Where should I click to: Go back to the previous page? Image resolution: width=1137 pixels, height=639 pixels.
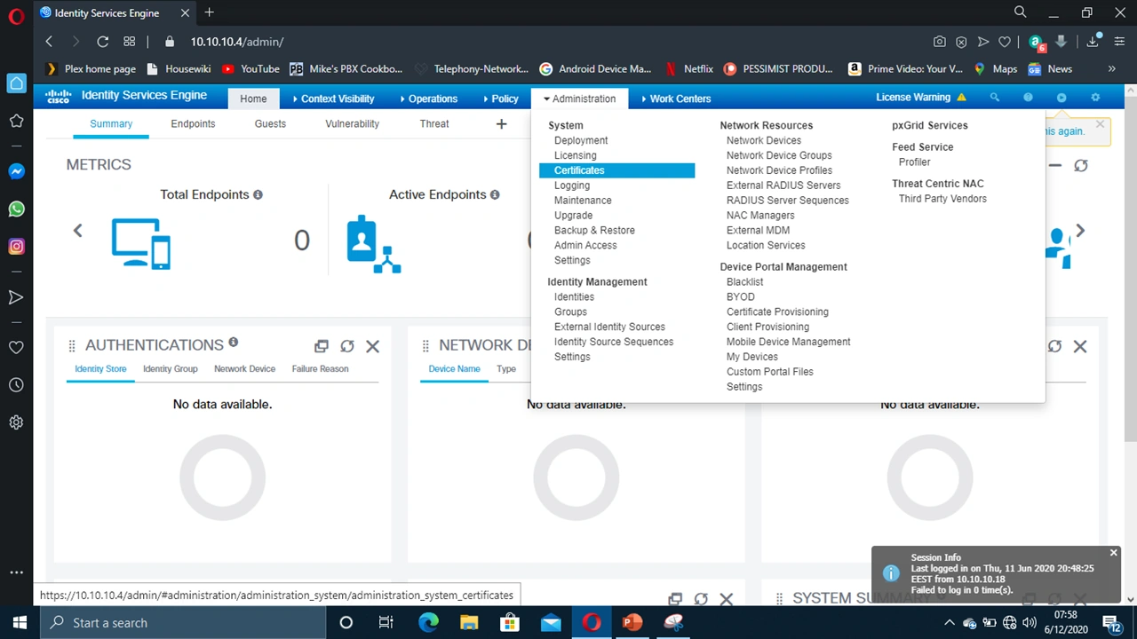pyautogui.click(x=49, y=42)
